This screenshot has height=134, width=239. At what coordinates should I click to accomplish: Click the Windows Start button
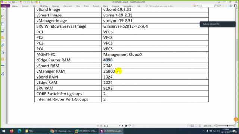click(4, 131)
